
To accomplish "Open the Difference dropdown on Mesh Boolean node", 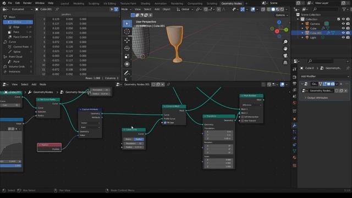I will (x=251, y=105).
